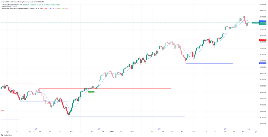Click the red 5.333,50 resistance price label
This screenshot has height=137, width=268.
point(263,40)
